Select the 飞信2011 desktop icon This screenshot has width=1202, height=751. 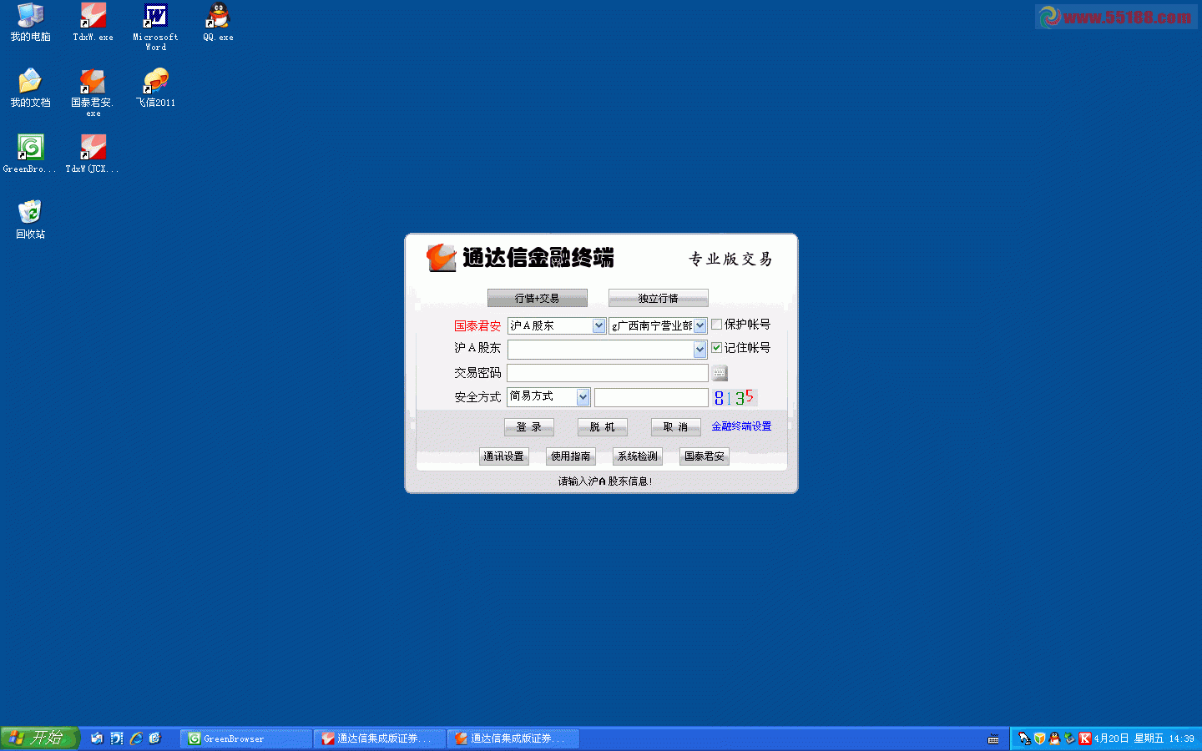(155, 88)
